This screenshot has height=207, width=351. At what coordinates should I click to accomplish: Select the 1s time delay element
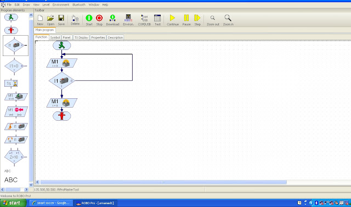11,83
